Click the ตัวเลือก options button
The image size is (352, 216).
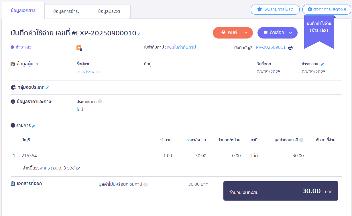pos(278,33)
